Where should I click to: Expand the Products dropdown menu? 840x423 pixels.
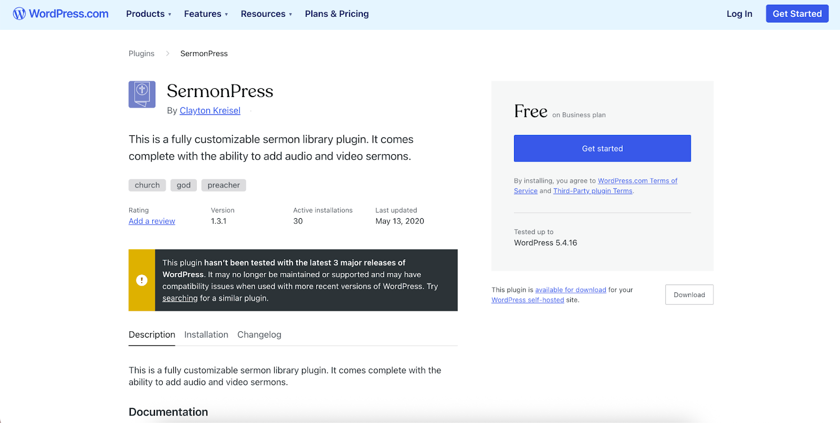(149, 14)
